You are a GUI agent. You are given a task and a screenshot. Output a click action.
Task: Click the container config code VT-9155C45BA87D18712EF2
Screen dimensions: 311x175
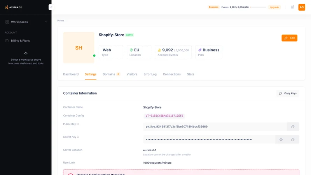pyautogui.click(x=164, y=115)
